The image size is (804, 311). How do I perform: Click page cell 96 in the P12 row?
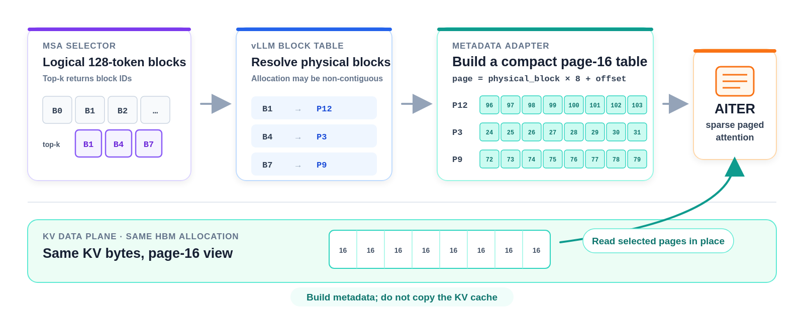[x=489, y=105]
